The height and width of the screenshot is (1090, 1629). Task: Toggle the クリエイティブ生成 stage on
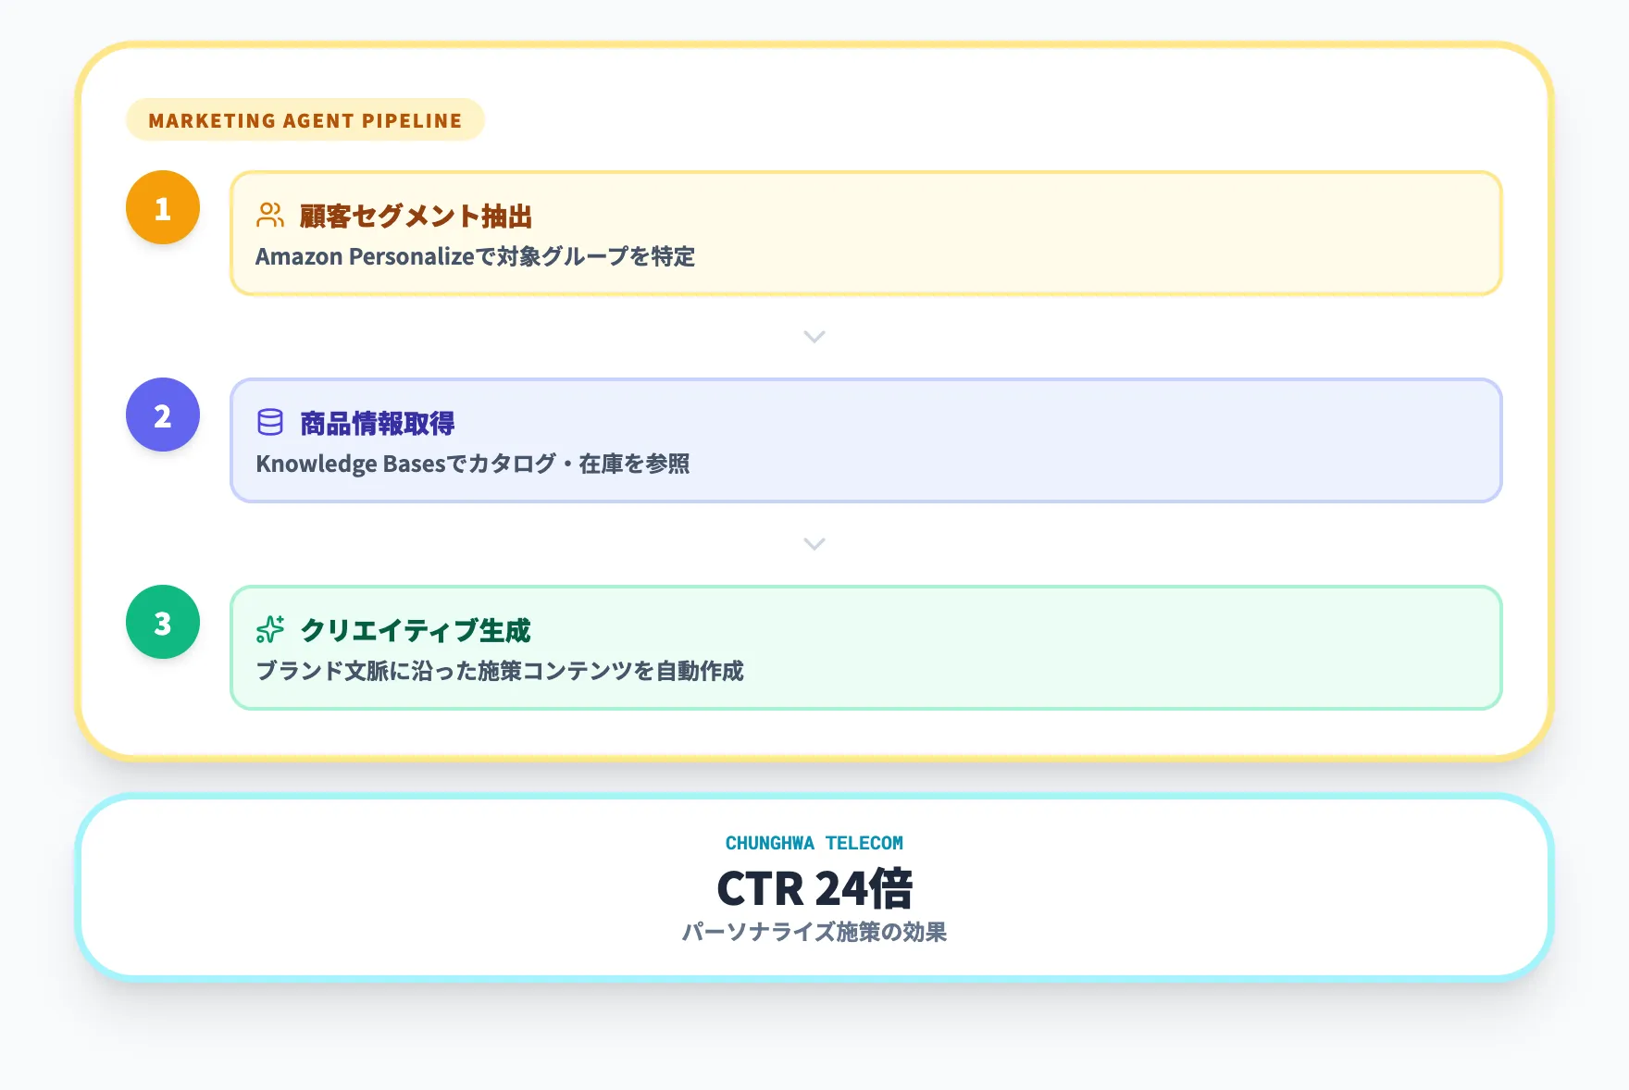(867, 648)
